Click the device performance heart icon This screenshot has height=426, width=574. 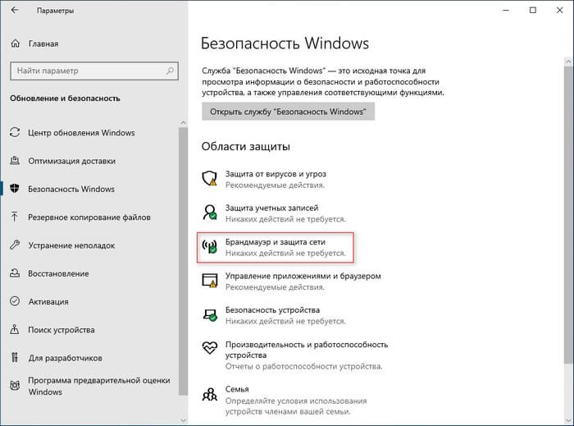[210, 350]
